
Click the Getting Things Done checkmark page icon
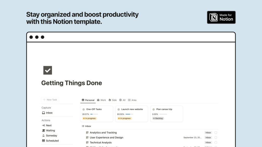(x=48, y=70)
